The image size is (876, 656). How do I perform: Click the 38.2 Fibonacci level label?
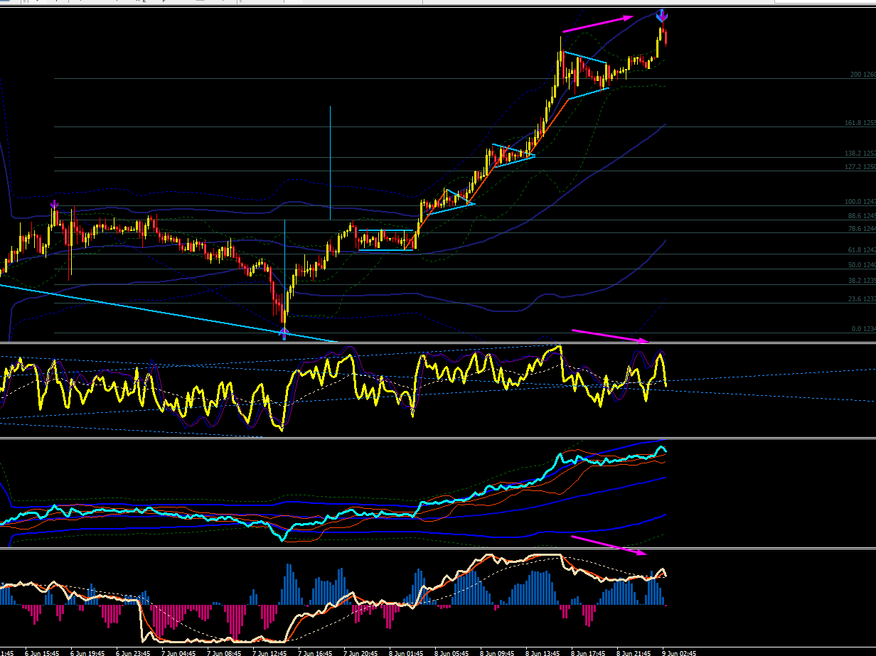861,281
